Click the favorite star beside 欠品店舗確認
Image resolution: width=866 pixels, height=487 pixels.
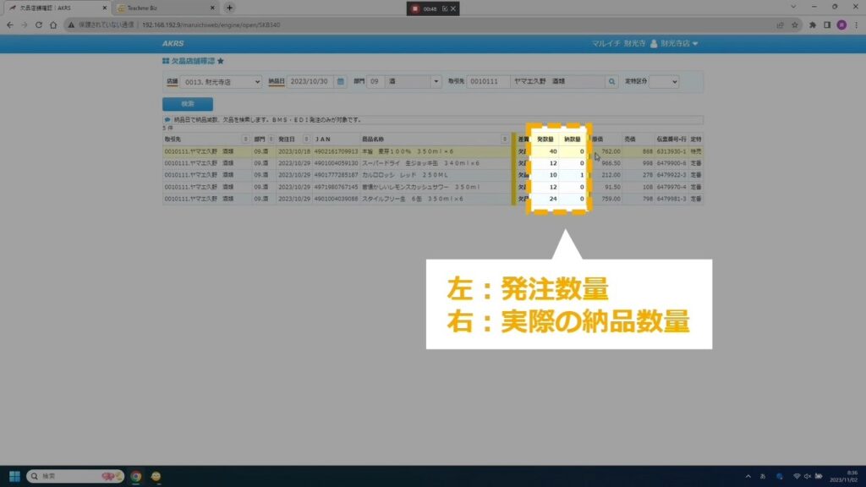coord(221,62)
